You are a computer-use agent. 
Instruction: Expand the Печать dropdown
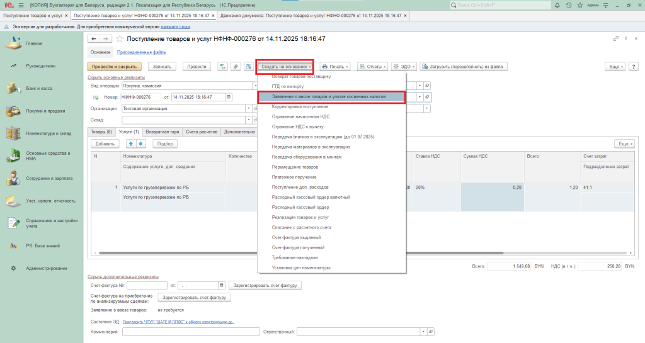[x=334, y=66]
